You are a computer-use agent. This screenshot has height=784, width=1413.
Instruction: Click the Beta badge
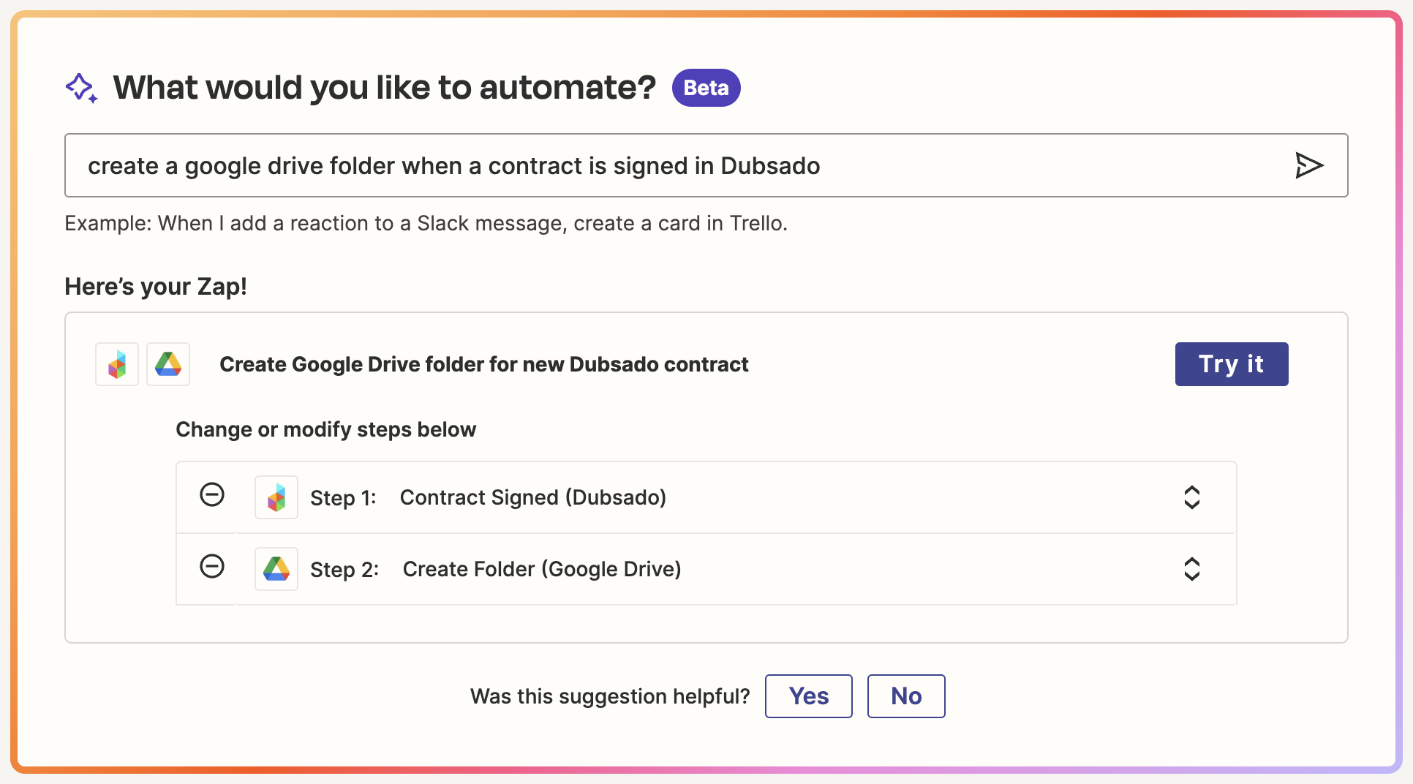pos(706,88)
